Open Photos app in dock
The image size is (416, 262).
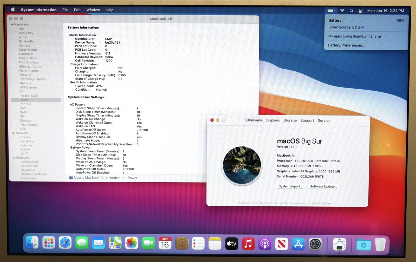tap(132, 243)
